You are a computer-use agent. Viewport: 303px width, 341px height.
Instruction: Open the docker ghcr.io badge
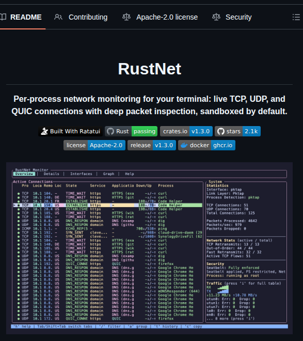pyautogui.click(x=206, y=145)
